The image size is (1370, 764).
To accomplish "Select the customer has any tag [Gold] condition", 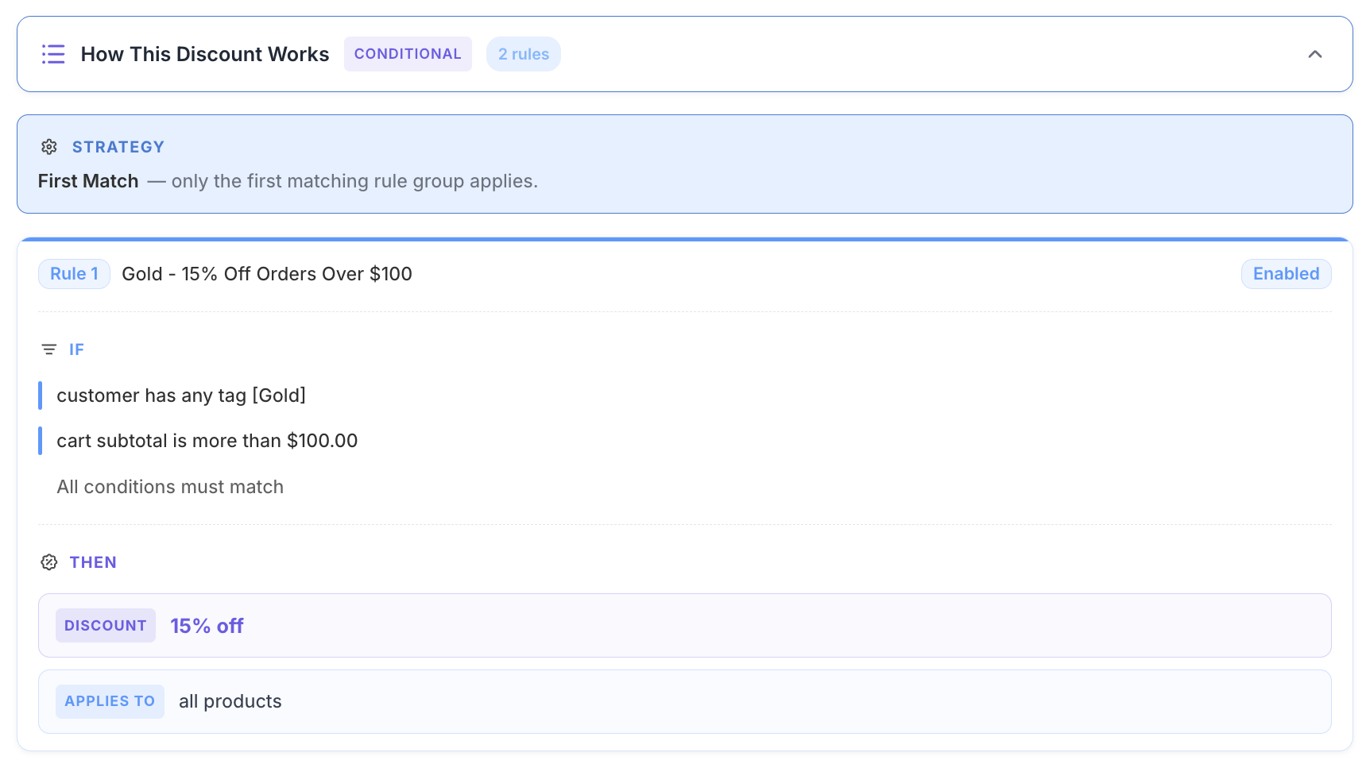I will 181,396.
